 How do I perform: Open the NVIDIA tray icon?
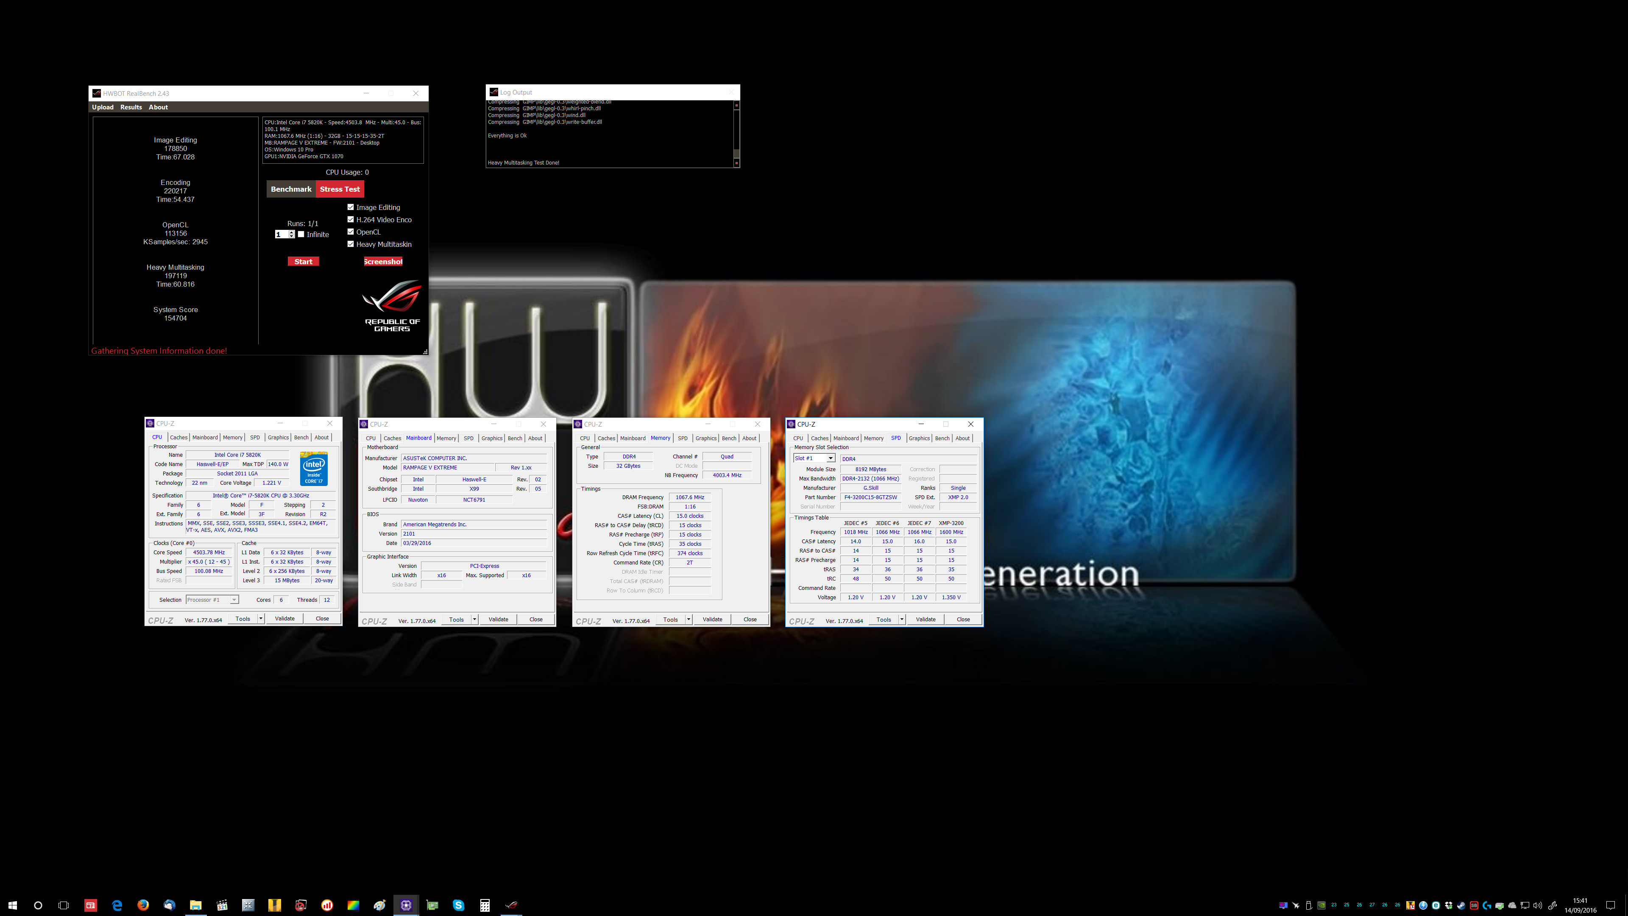coord(1321,905)
